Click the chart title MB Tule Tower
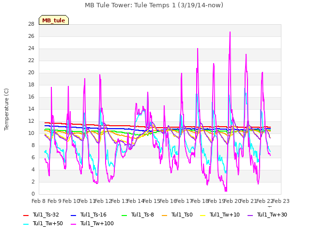This screenshot has height=233, width=310. click(x=154, y=5)
